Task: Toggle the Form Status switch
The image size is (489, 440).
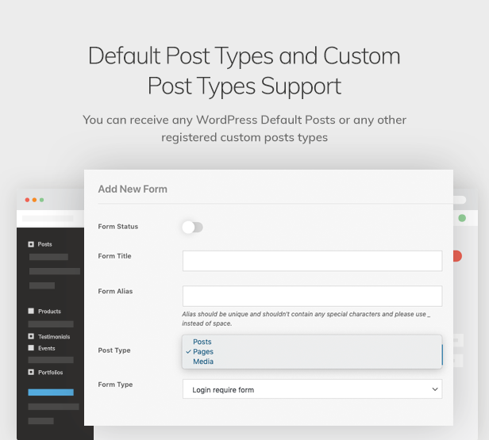Action: (x=192, y=228)
